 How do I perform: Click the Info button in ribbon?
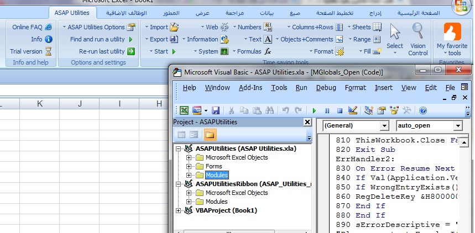41,39
